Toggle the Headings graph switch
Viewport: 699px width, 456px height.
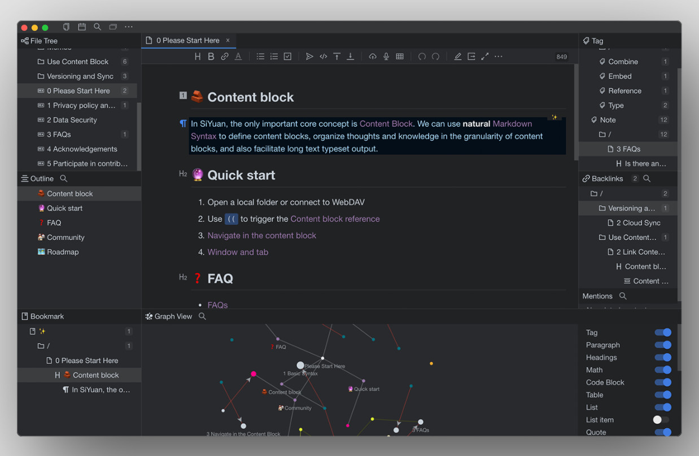(663, 358)
